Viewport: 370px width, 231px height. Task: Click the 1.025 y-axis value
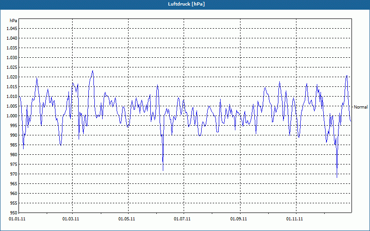click(12, 67)
